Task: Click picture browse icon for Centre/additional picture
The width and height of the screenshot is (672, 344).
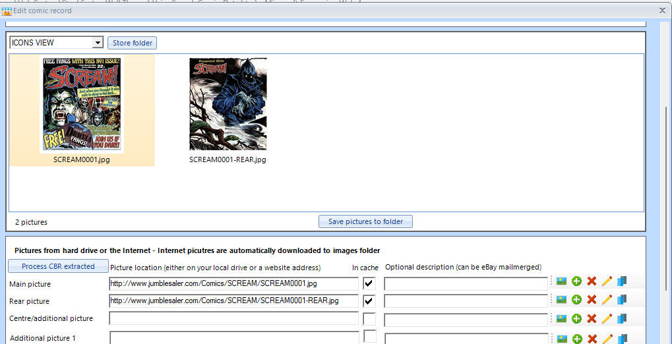Action: (x=561, y=318)
